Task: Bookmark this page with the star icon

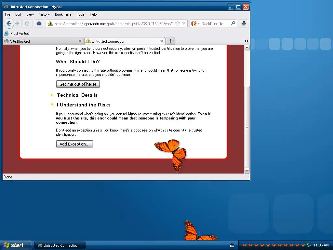Action: coord(178,23)
